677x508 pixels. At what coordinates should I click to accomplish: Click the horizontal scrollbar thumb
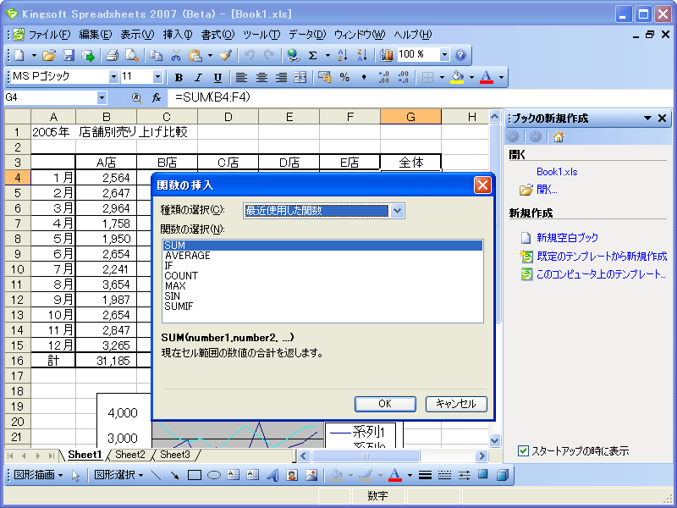pos(366,456)
